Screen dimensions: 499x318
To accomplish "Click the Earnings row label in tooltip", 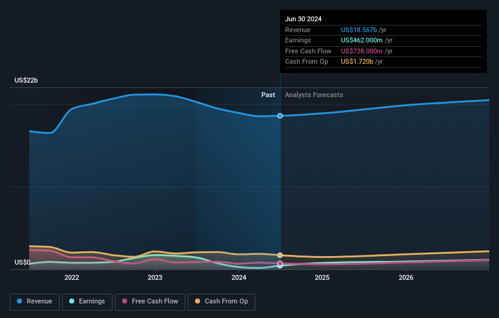I will [298, 40].
